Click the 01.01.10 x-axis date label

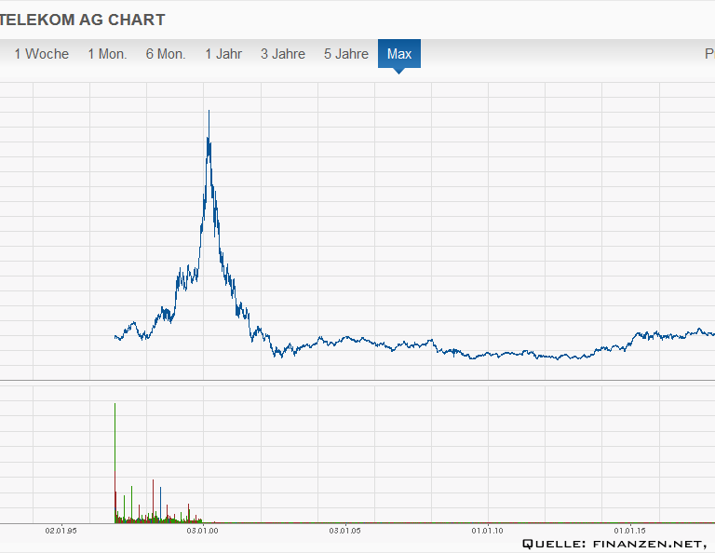487,531
